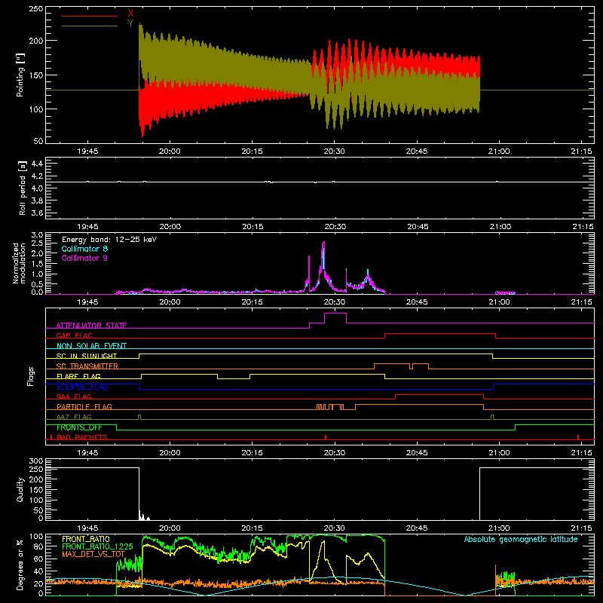The height and width of the screenshot is (603, 603).
Task: Click the 4.4 tick on the Roll period axis
Action: pos(37,164)
